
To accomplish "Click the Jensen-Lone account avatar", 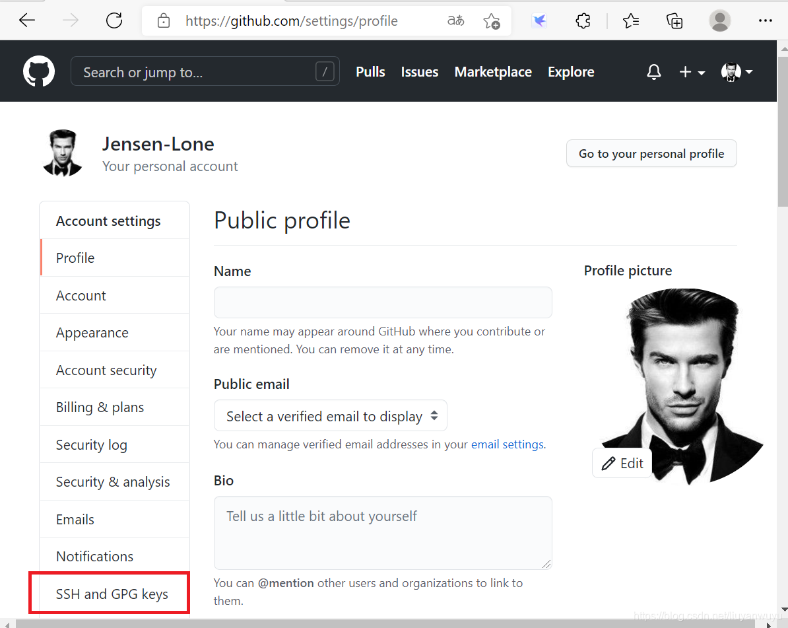I will pos(62,153).
